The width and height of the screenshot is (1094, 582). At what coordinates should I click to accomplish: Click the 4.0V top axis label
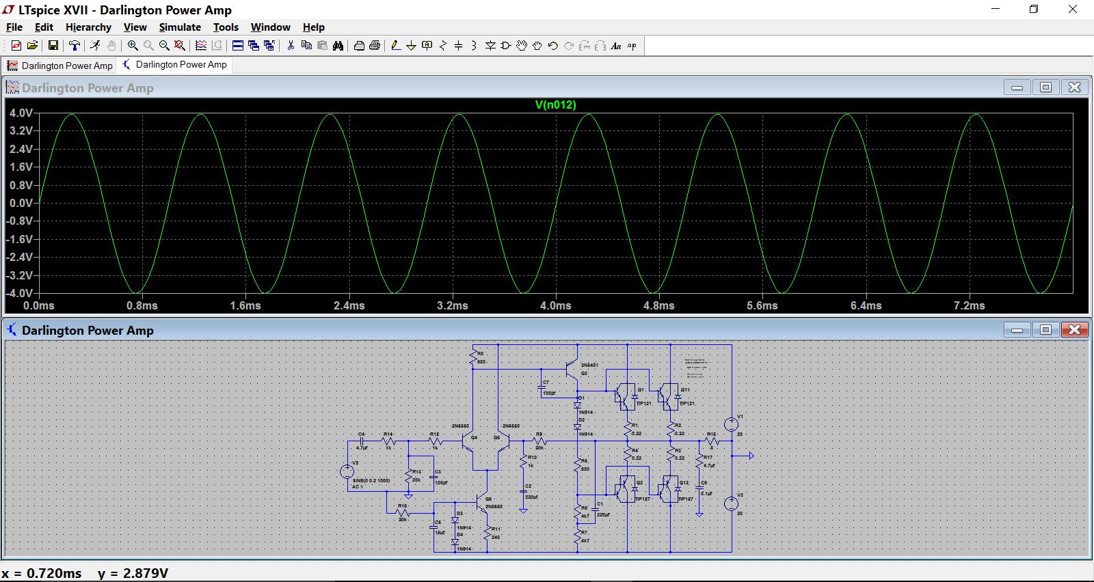(21, 113)
